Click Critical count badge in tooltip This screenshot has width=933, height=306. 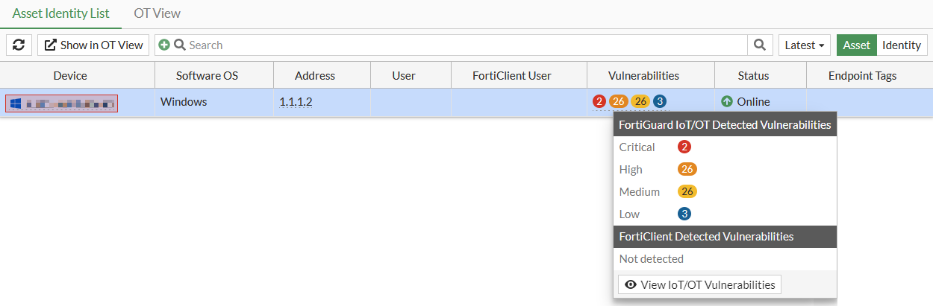pos(684,147)
